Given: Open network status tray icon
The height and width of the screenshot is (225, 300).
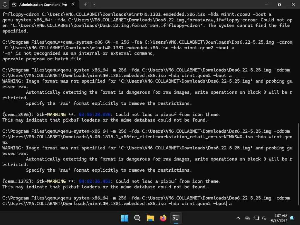Looking at the screenshot, I should tap(257, 218).
